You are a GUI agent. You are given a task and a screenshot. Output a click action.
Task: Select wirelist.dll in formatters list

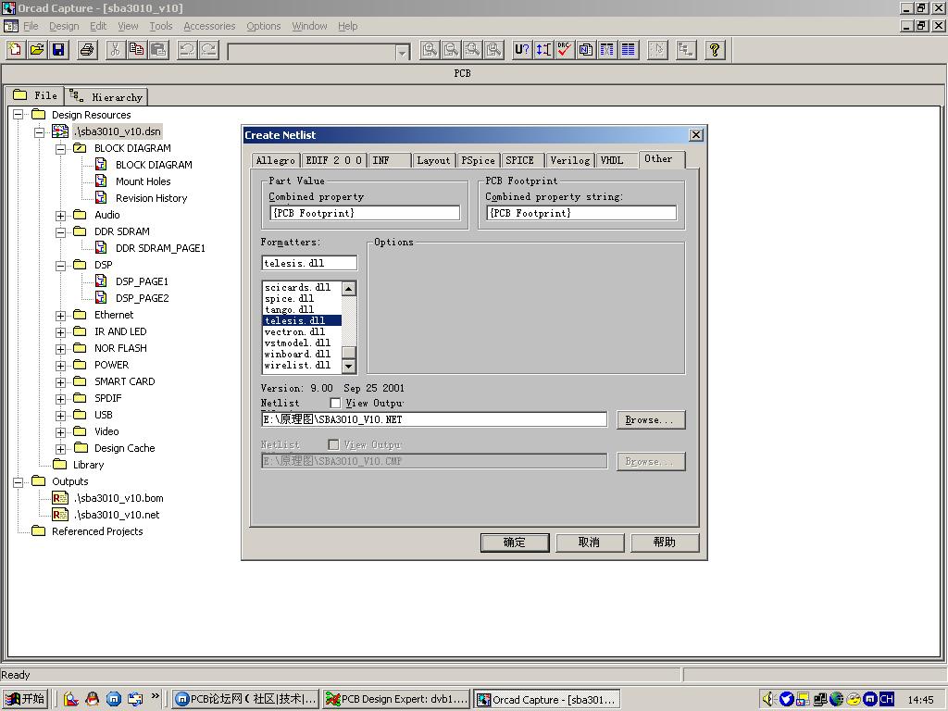tap(297, 365)
